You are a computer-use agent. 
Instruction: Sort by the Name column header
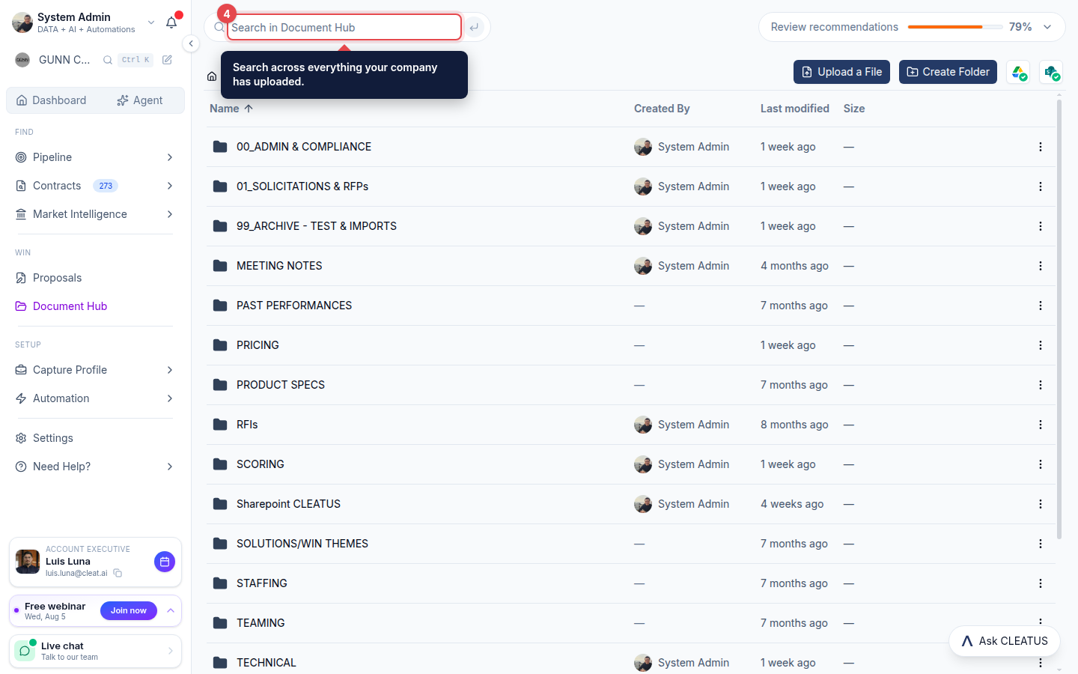(231, 109)
